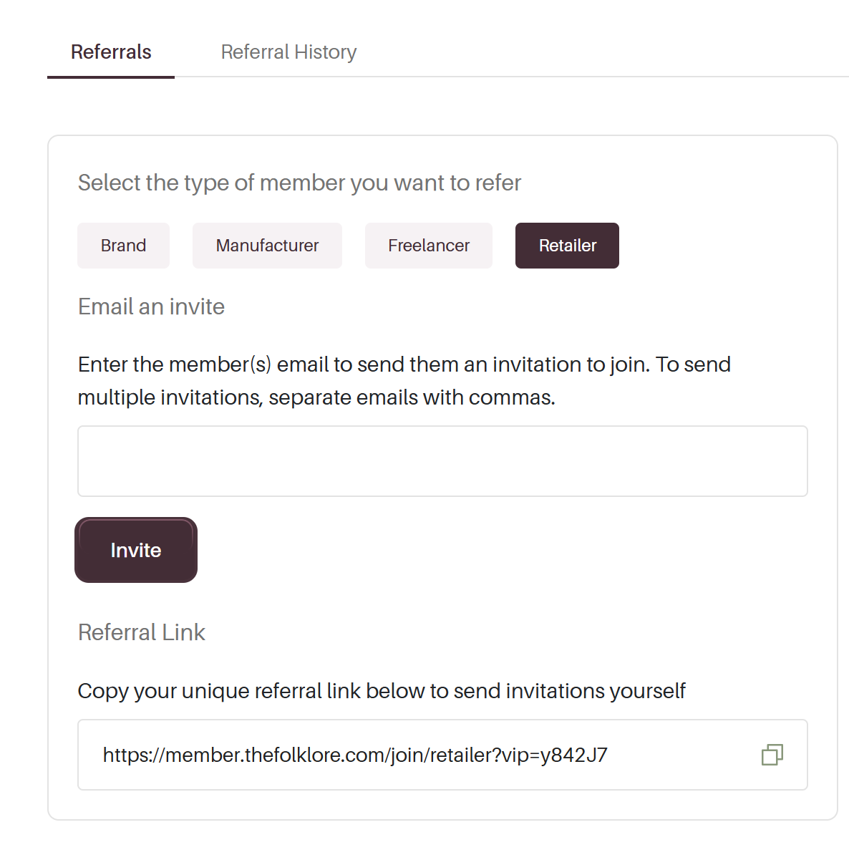Open the Referrals tab
Viewport: 849px width, 860px height.
[111, 52]
